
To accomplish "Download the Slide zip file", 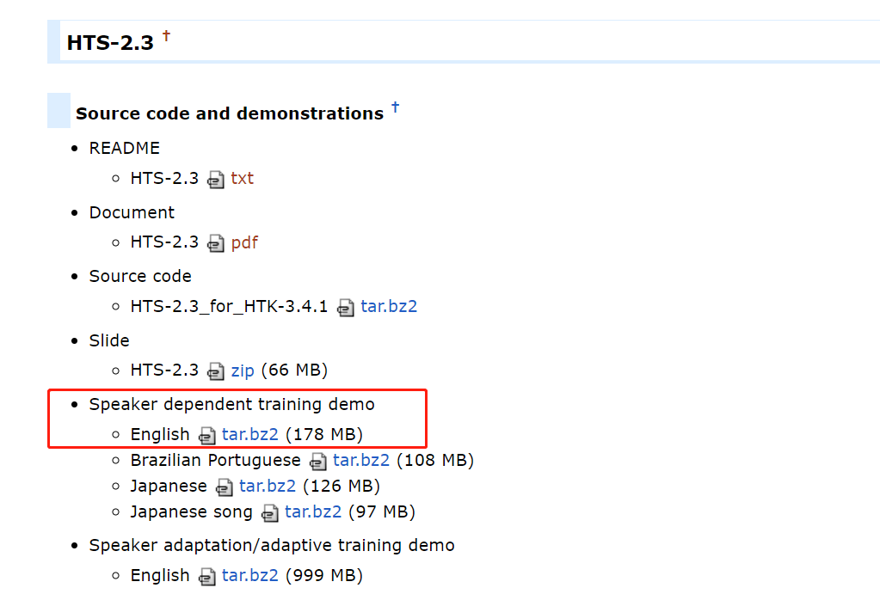I will [x=243, y=370].
